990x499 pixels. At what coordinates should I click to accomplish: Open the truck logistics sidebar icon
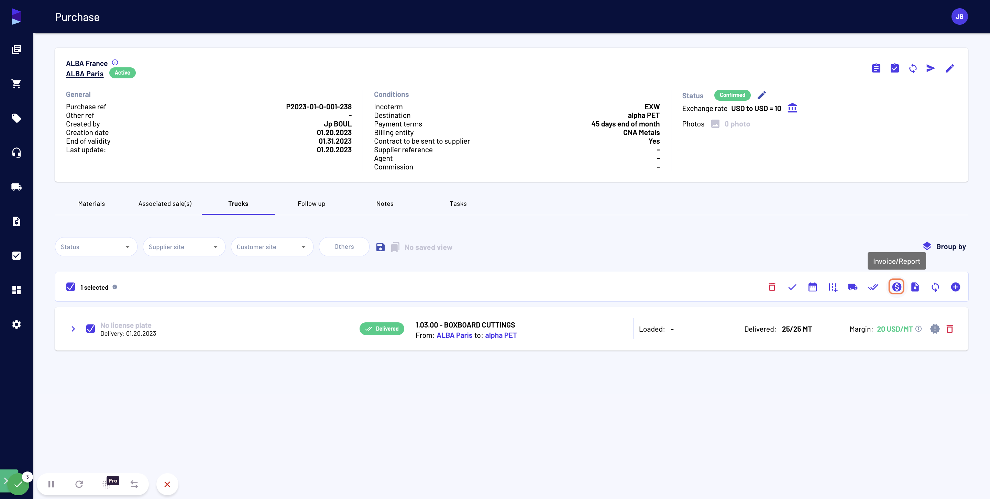click(x=16, y=187)
